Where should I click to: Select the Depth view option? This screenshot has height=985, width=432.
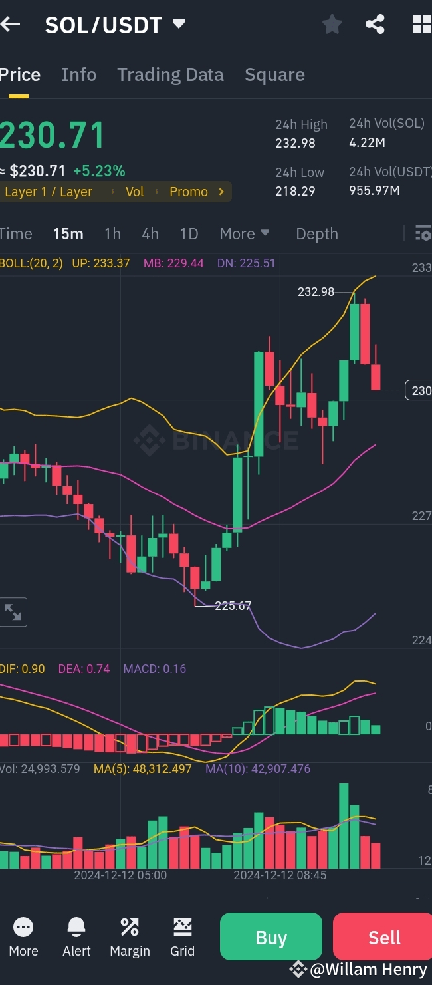pos(316,233)
